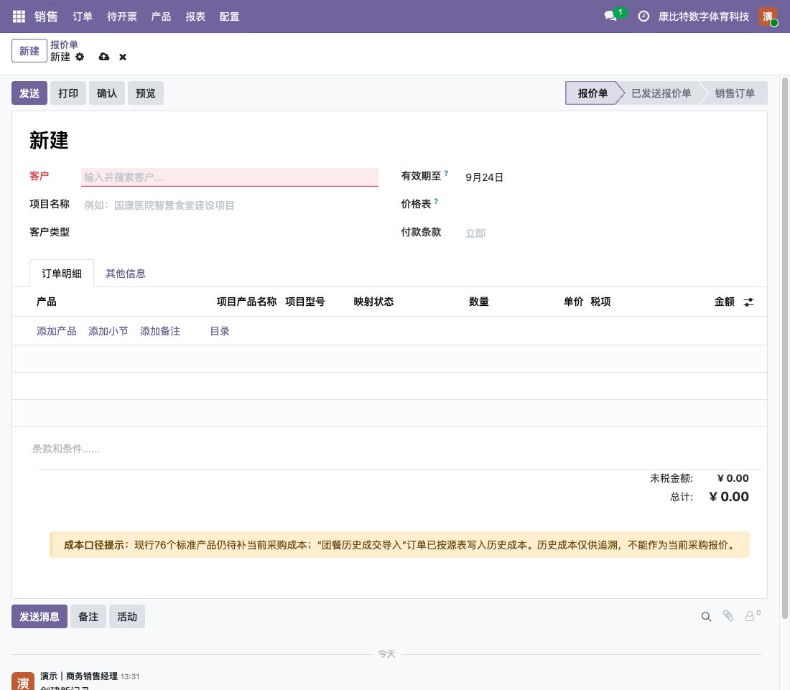Viewport: 790px width, 690px height.
Task: Click the 单价 column header
Action: point(573,302)
